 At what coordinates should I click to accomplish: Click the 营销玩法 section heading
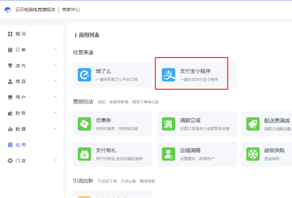click(x=83, y=102)
